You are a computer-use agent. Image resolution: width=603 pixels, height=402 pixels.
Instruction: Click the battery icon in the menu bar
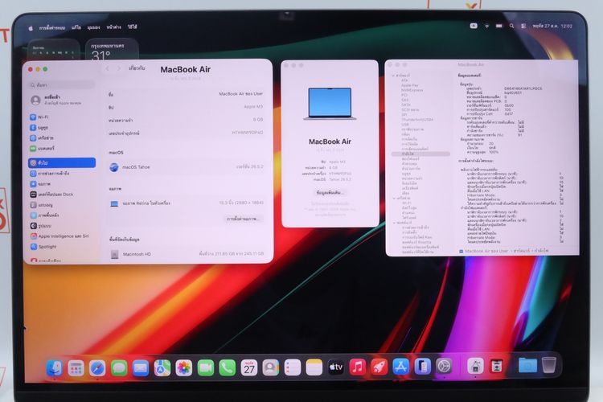498,26
